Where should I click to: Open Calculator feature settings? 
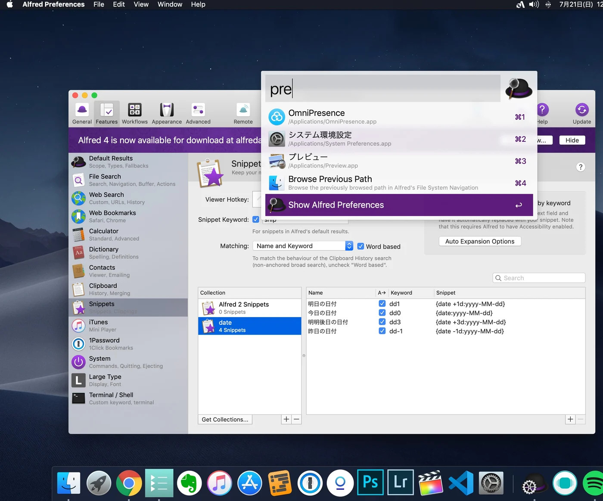pos(128,235)
